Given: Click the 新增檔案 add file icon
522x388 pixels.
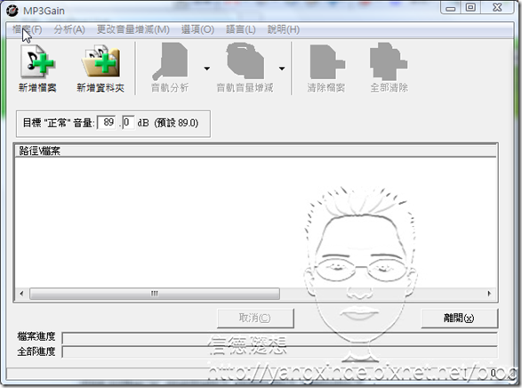Looking at the screenshot, I should [37, 62].
